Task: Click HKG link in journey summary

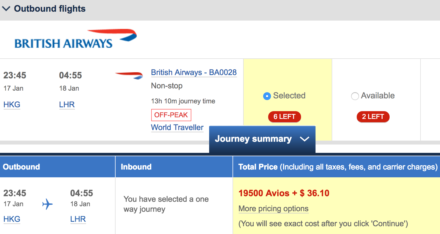Action: tap(12, 219)
